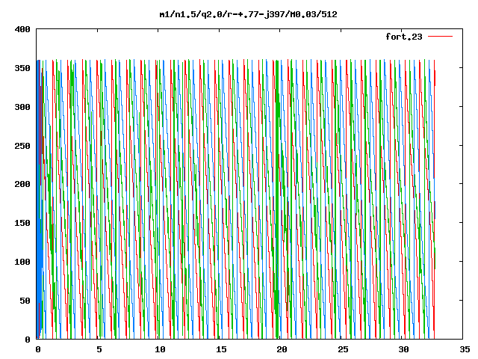Screen dimensions: 478x359
Task: Click the dense blue band near x=0
Action: (x=39, y=198)
